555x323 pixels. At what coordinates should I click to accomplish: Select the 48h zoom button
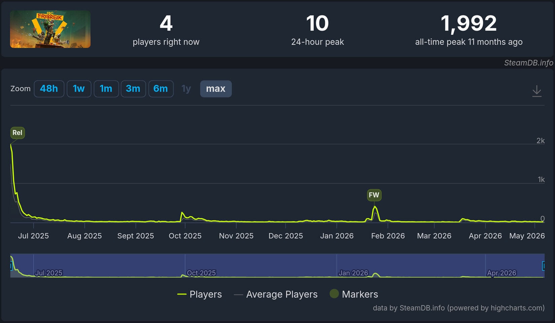tap(49, 89)
